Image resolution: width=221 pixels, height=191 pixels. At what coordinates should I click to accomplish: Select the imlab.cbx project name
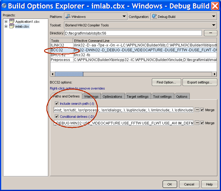(22, 26)
